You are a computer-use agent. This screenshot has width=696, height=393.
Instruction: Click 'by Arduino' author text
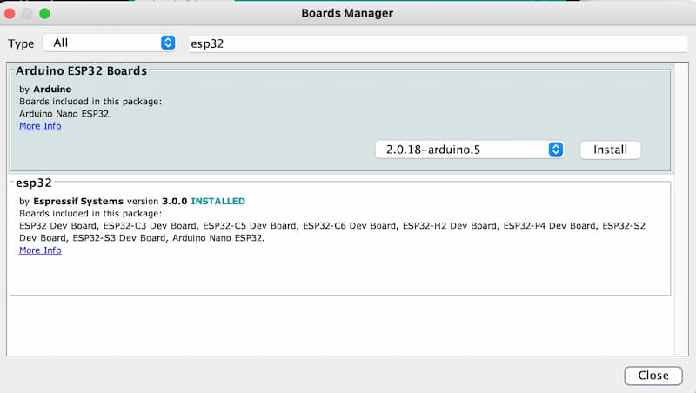pos(45,89)
